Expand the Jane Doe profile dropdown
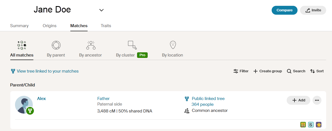The image size is (332, 131). pyautogui.click(x=101, y=10)
